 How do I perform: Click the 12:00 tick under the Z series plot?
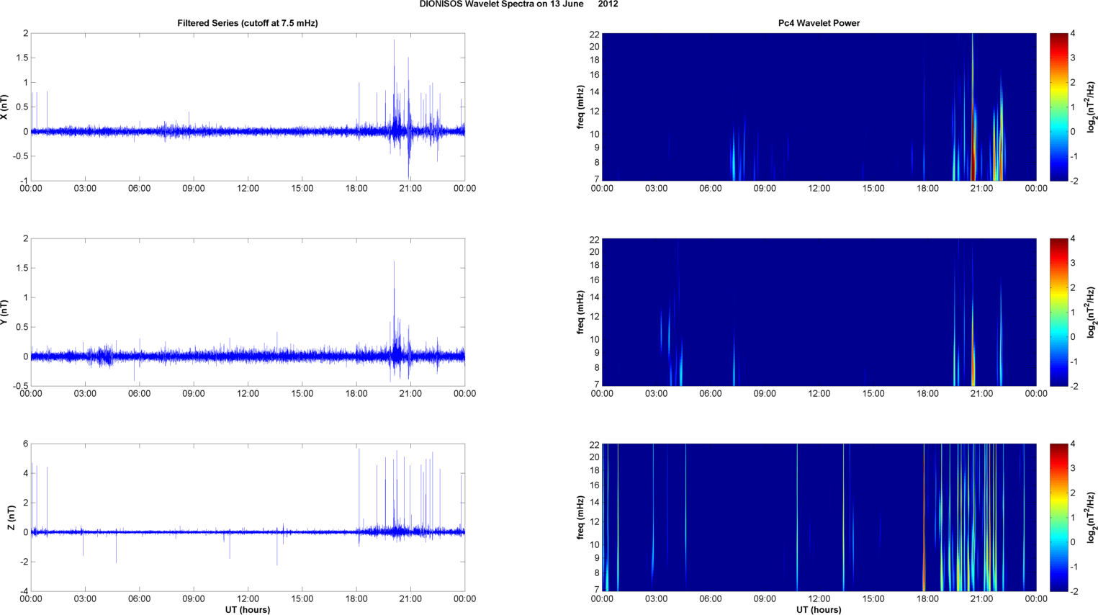[248, 598]
